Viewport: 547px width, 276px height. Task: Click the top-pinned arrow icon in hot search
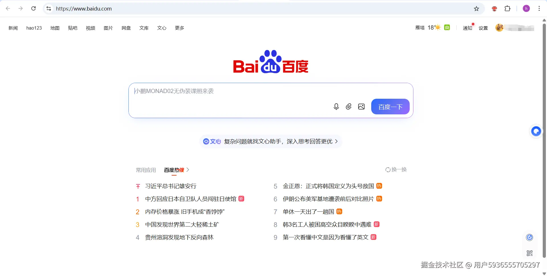[138, 186]
